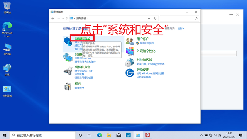
Task: Click the input field in the background window
Action: 219,53
